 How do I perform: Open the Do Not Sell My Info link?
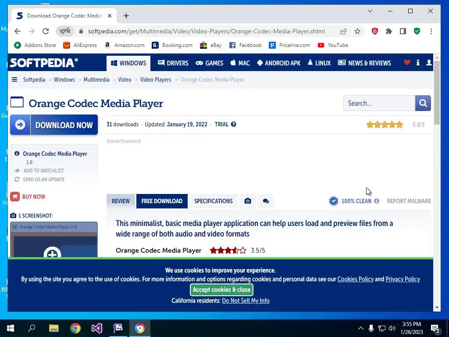[x=246, y=301]
